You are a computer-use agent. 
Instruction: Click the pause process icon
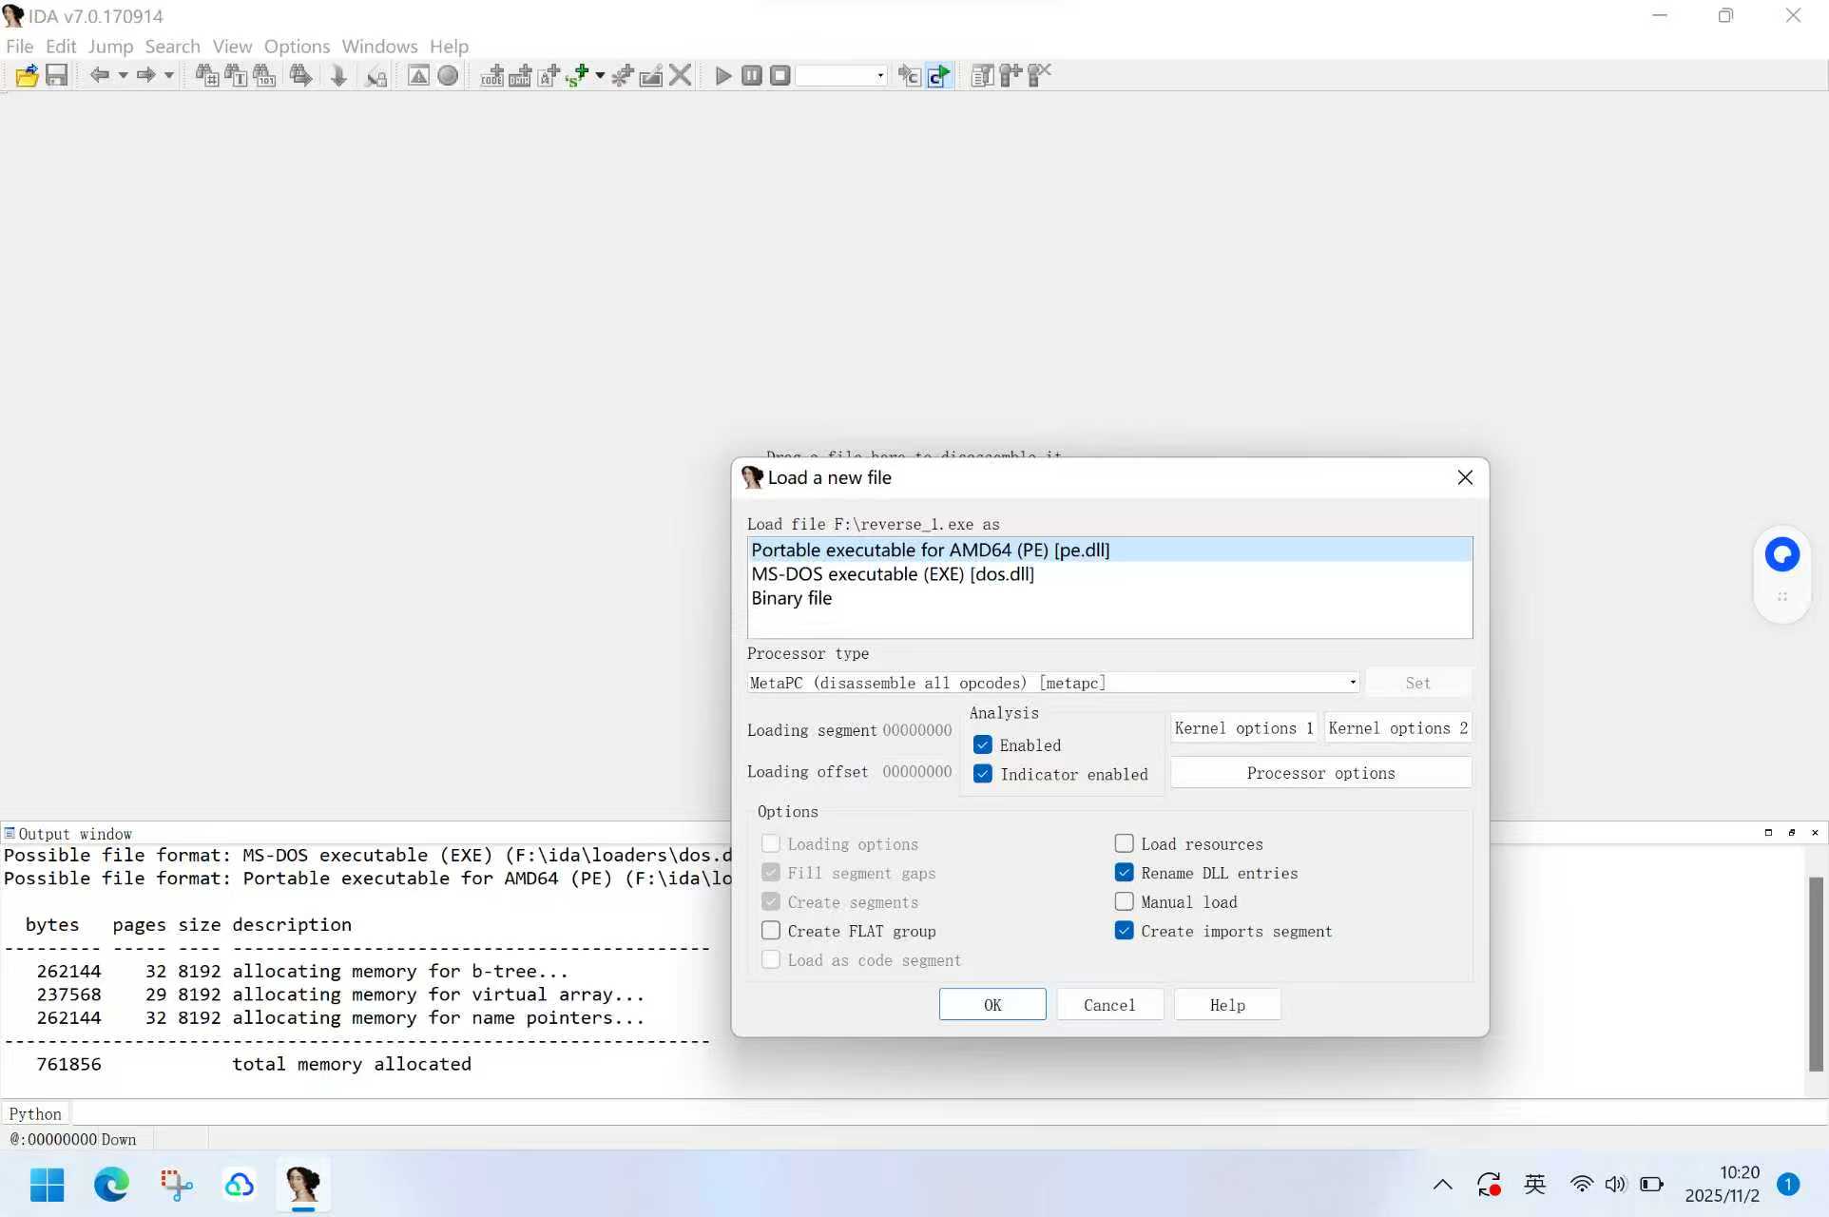pos(751,76)
